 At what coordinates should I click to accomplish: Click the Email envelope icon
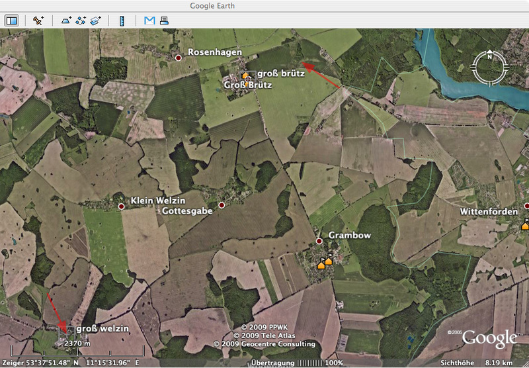[149, 21]
